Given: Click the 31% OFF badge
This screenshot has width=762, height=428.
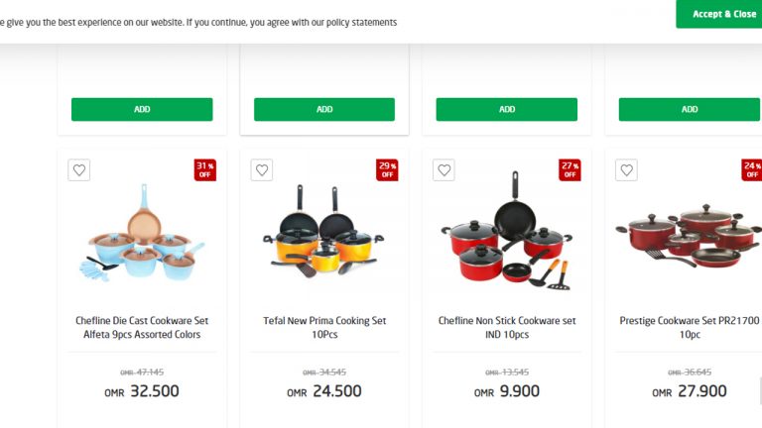Looking at the screenshot, I should click(205, 169).
